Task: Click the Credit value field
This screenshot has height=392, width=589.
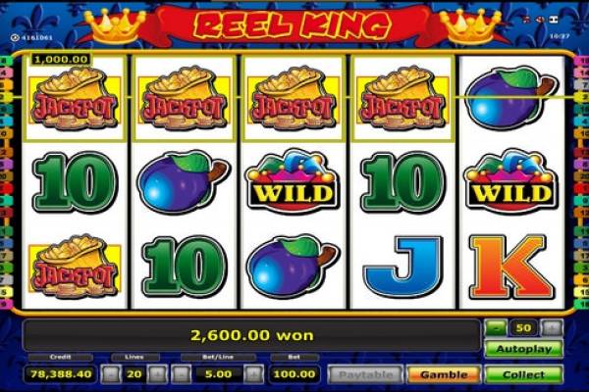Action: click(61, 374)
